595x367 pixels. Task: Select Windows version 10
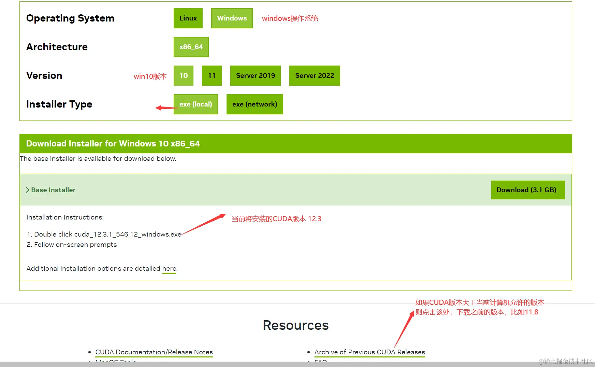pyautogui.click(x=184, y=76)
